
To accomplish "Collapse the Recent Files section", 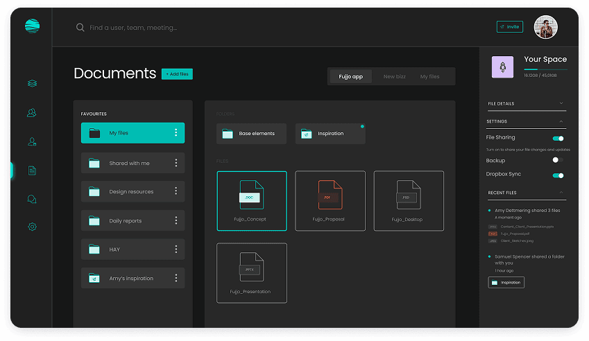I will 561,193.
